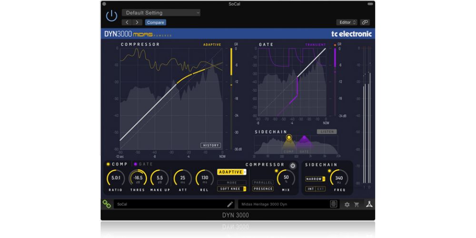Click the Midas Heritage 3000 Dyn field

(288, 204)
